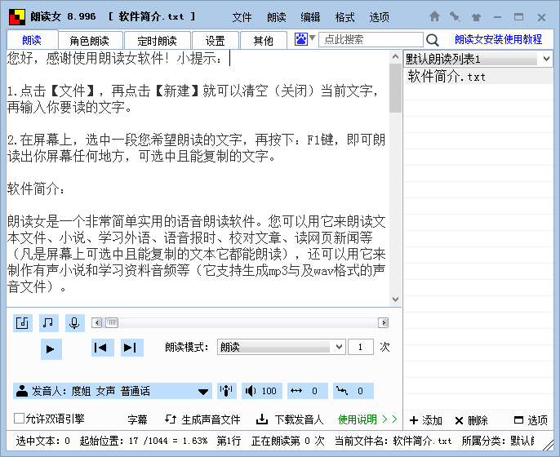Click the 点此搜索 search field
This screenshot has width=560, height=457.
(371, 39)
